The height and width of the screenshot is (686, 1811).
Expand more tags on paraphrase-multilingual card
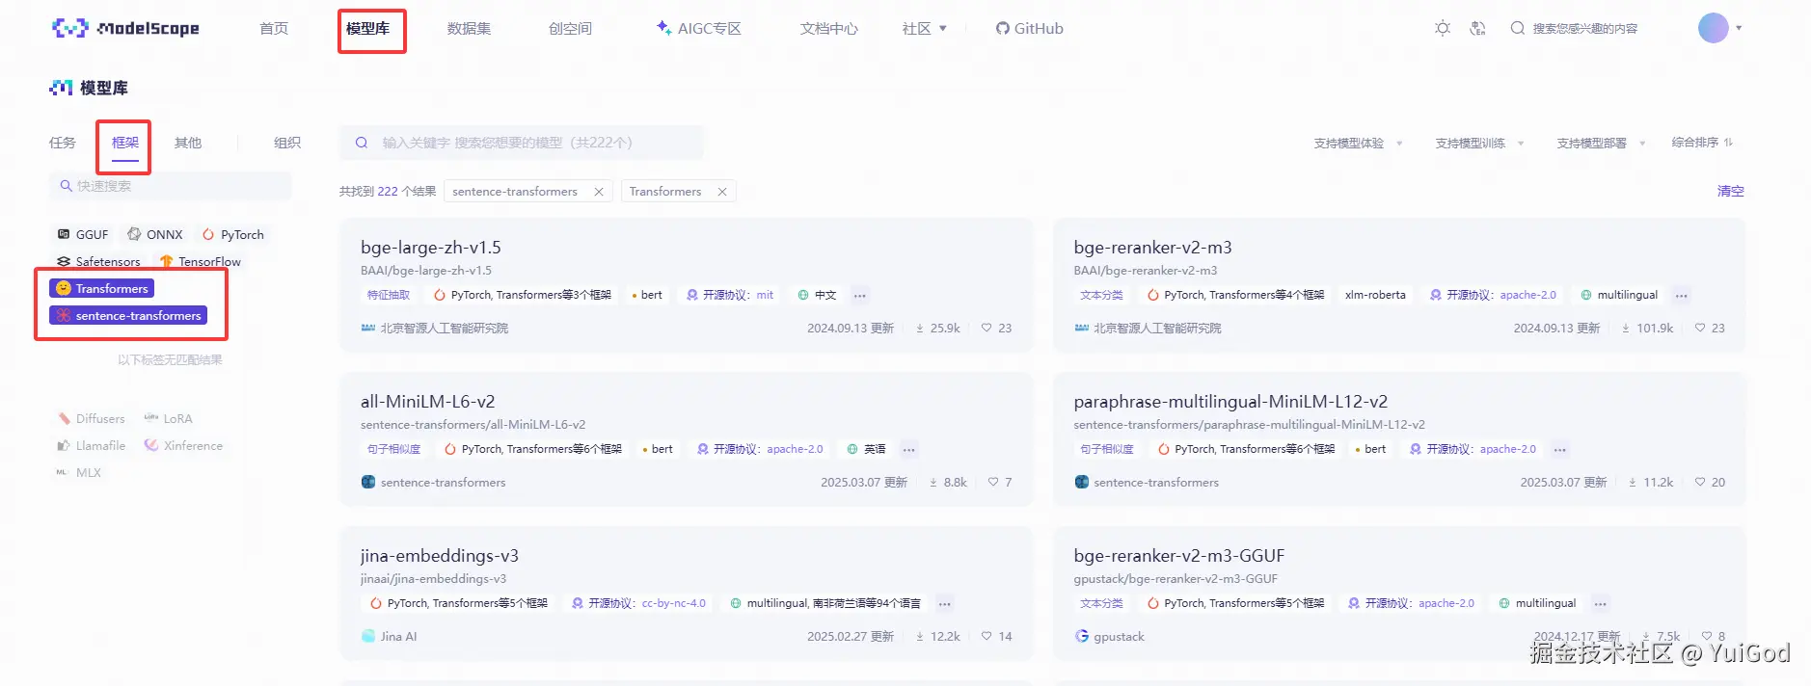pos(1560,450)
